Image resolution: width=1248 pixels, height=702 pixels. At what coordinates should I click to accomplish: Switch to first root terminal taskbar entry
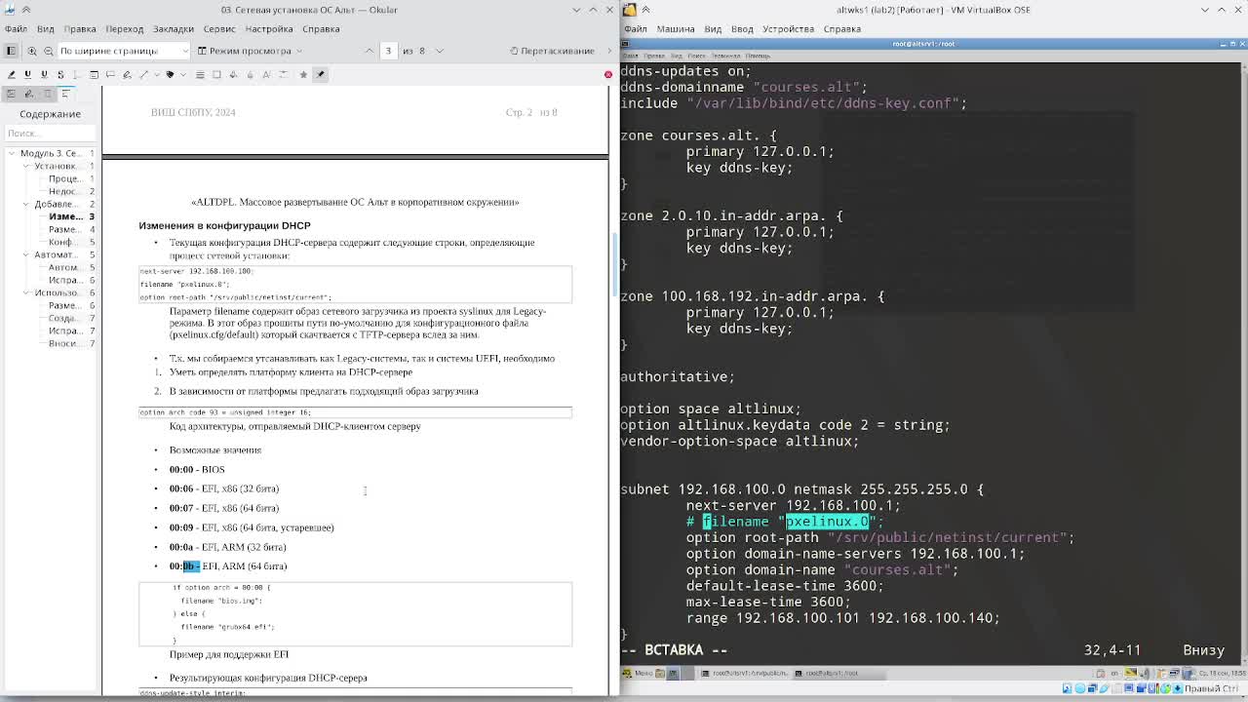tap(746, 673)
